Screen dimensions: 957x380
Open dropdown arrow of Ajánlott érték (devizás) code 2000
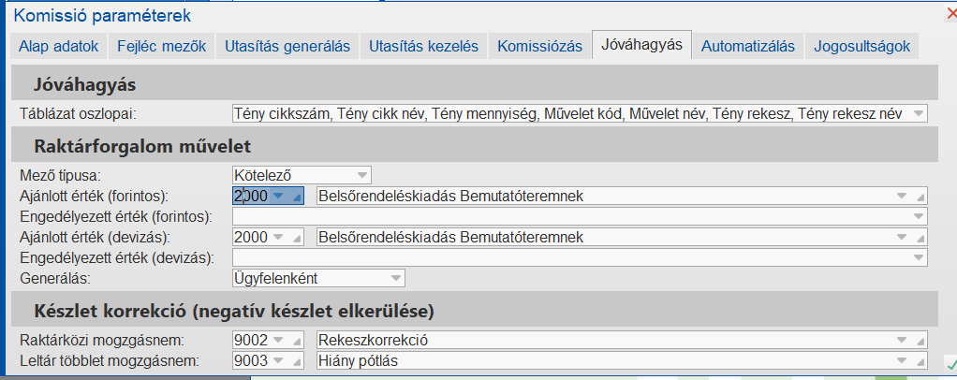click(279, 238)
